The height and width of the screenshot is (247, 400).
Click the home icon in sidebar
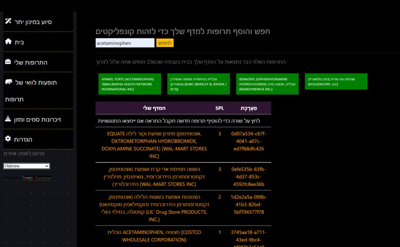pos(8,41)
